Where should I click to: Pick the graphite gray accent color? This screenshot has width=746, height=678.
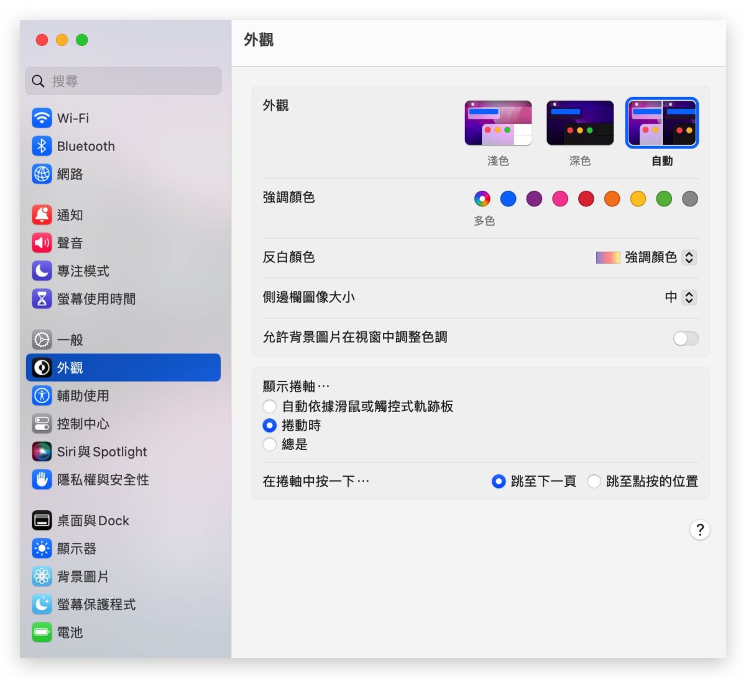(x=690, y=199)
